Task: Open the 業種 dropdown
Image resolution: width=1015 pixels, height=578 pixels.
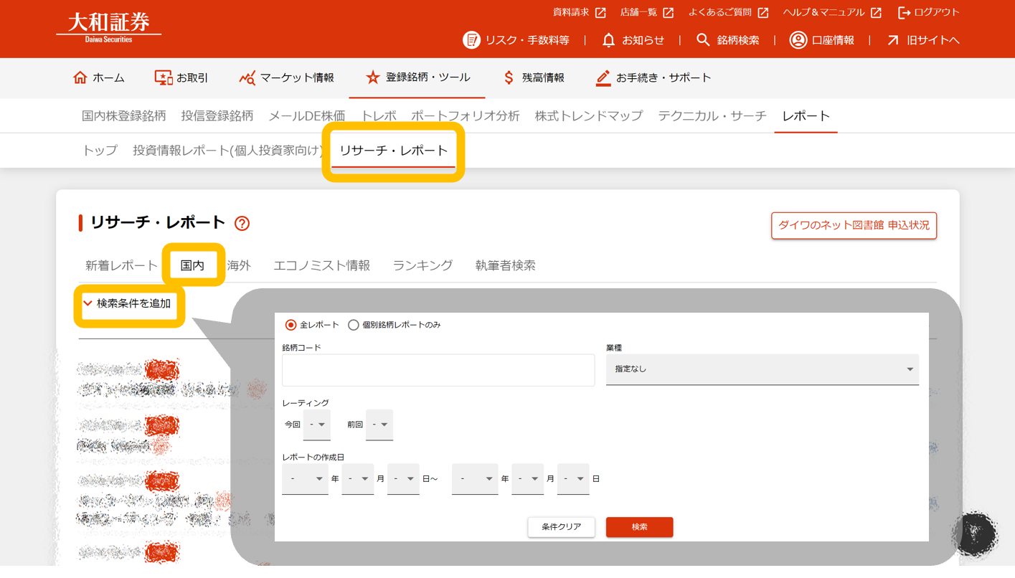Action: coord(762,369)
